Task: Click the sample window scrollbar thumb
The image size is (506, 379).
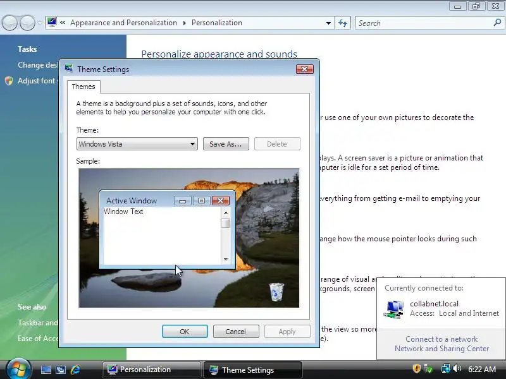Action: coord(226,223)
